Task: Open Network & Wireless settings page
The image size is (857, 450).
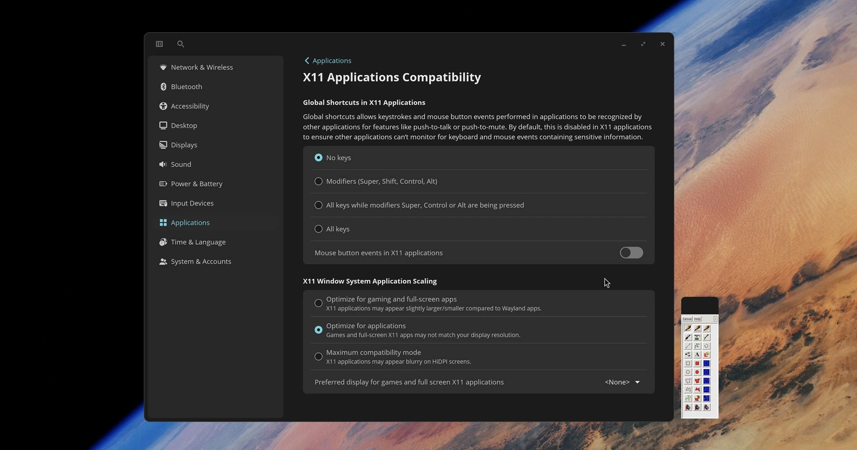Action: [x=216, y=67]
